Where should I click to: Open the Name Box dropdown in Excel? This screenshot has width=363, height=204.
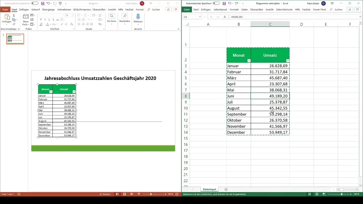(x=200, y=17)
